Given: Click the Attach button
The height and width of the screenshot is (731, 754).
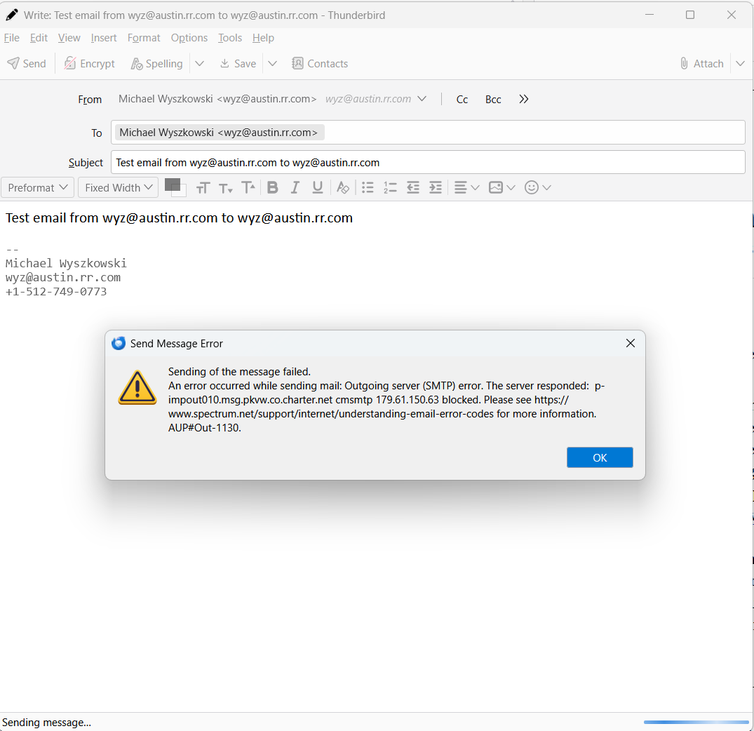Looking at the screenshot, I should 702,63.
